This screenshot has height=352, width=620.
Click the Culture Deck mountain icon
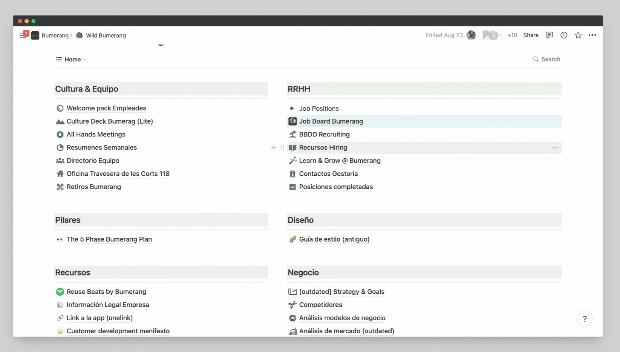click(60, 121)
